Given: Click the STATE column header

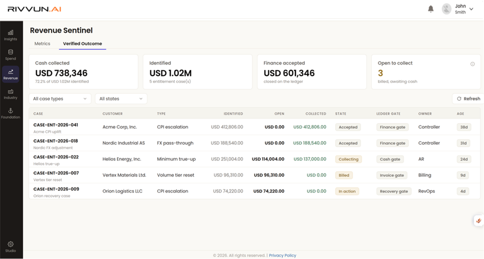Looking at the screenshot, I should point(341,114).
